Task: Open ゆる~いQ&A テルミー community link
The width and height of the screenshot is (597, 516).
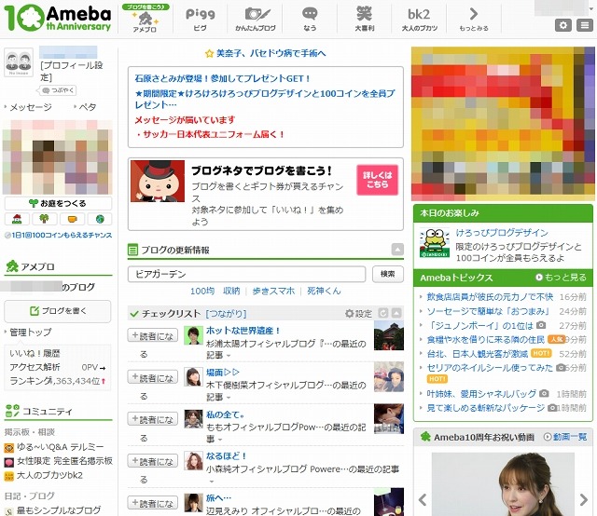Action: pyautogui.click(x=60, y=447)
